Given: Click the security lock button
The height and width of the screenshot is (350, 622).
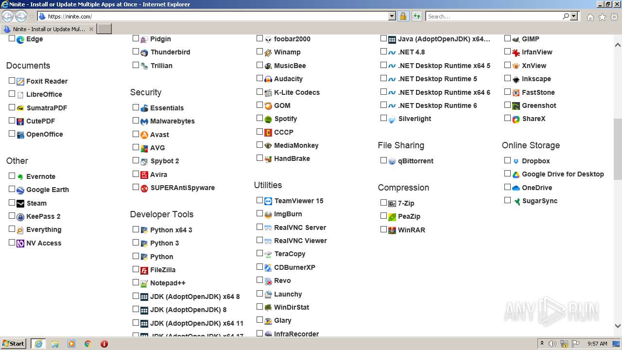Looking at the screenshot, I should (x=403, y=16).
